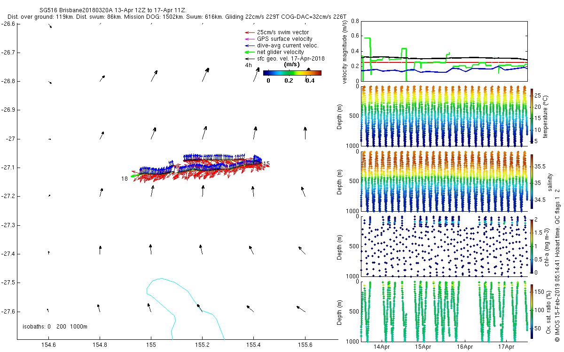The width and height of the screenshot is (564, 352).
Task: Click the temperature colorbar
Action: click(x=532, y=115)
